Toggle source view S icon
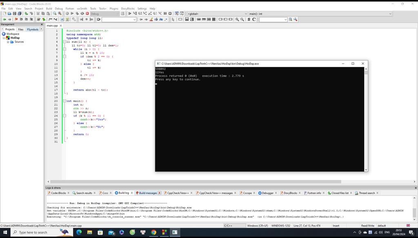The height and width of the screenshot is (238, 418). (x=249, y=20)
